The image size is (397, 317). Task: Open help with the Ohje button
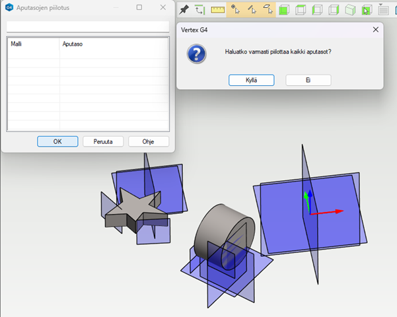pyautogui.click(x=149, y=141)
